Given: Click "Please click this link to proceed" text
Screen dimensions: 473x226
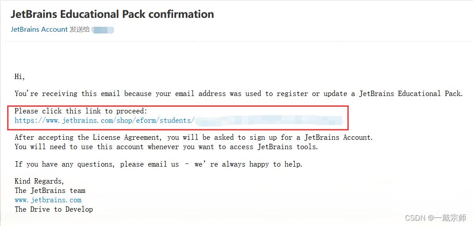Looking at the screenshot, I should coord(81,111).
